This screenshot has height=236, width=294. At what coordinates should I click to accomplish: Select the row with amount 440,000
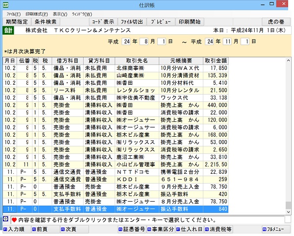[116, 105]
